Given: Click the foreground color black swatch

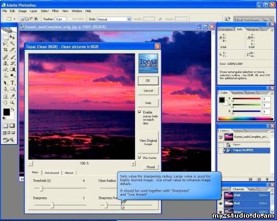Looking at the screenshot, I should (x=7, y=112).
